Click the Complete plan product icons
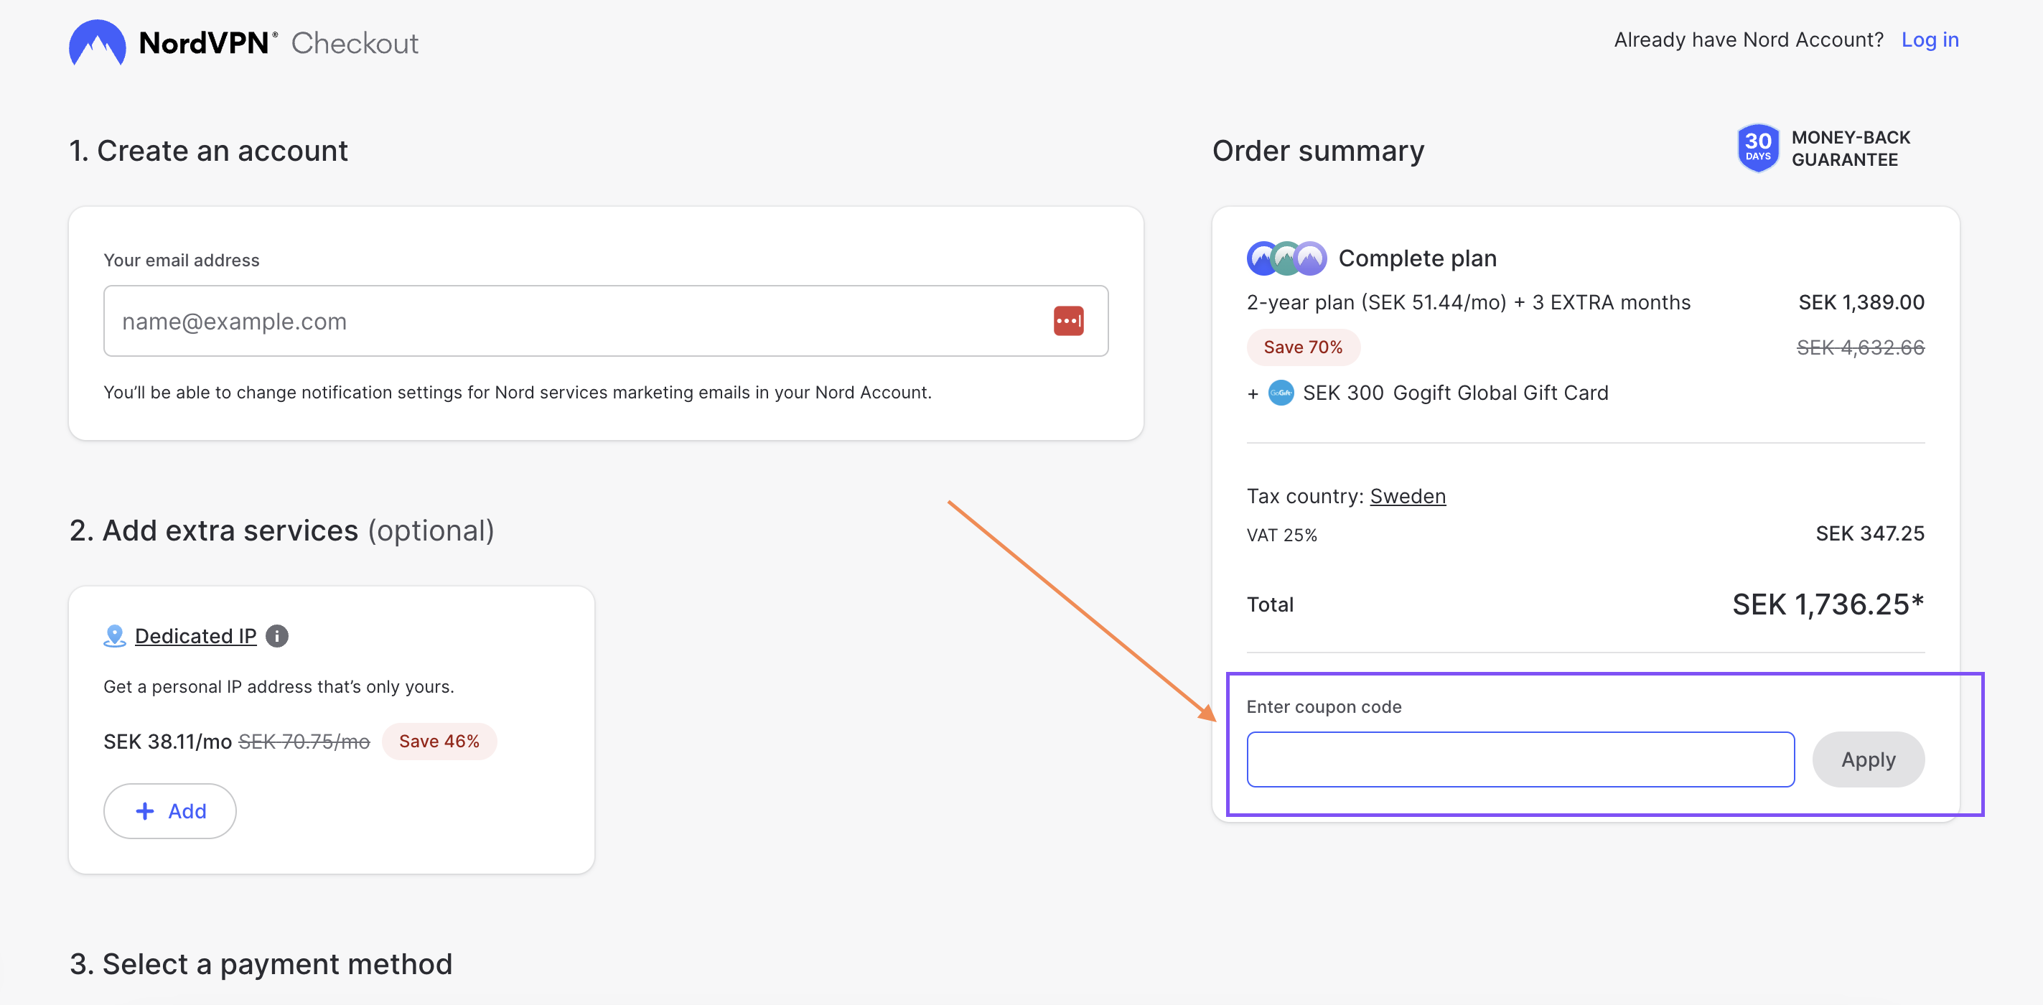2043x1005 pixels. point(1286,258)
